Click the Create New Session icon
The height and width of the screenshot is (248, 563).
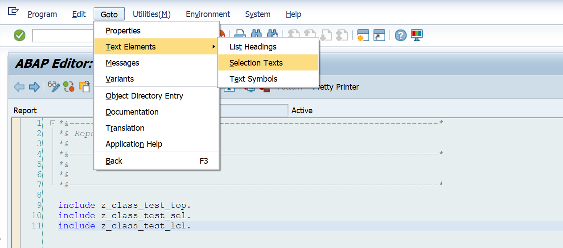(363, 35)
